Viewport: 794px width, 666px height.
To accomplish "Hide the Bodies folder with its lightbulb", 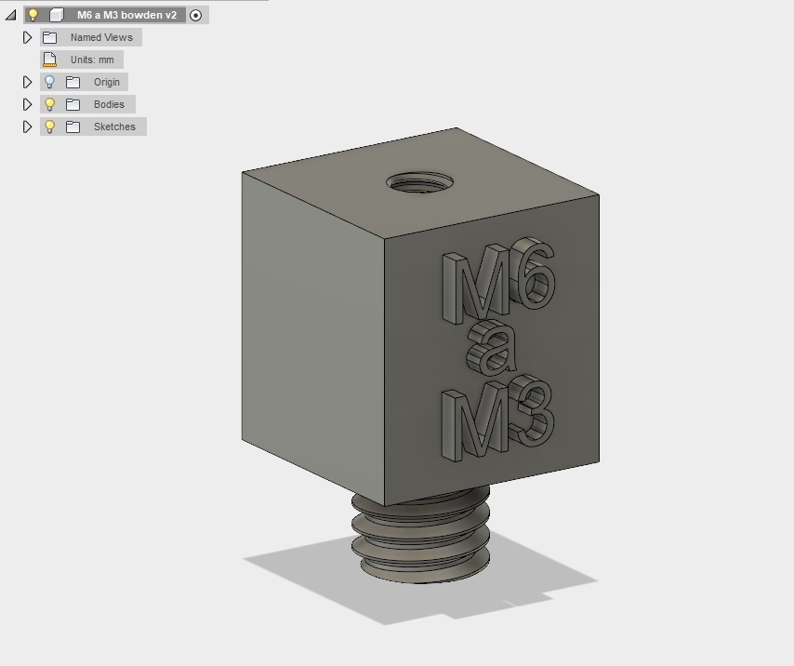I will (49, 104).
